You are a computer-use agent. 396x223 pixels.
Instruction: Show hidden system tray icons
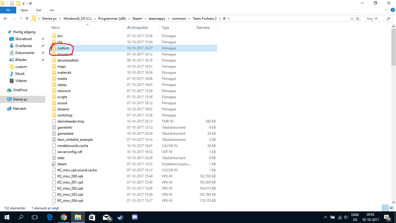326,217
